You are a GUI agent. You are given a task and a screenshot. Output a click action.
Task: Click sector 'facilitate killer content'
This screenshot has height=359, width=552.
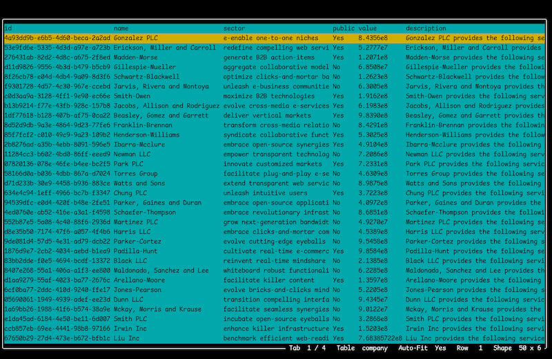268,280
